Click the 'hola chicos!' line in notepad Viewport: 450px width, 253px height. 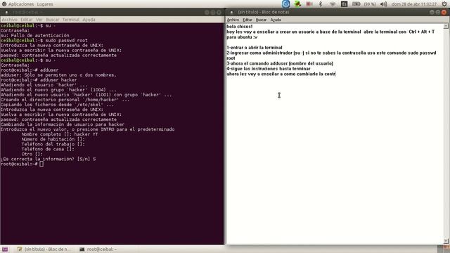coord(239,27)
